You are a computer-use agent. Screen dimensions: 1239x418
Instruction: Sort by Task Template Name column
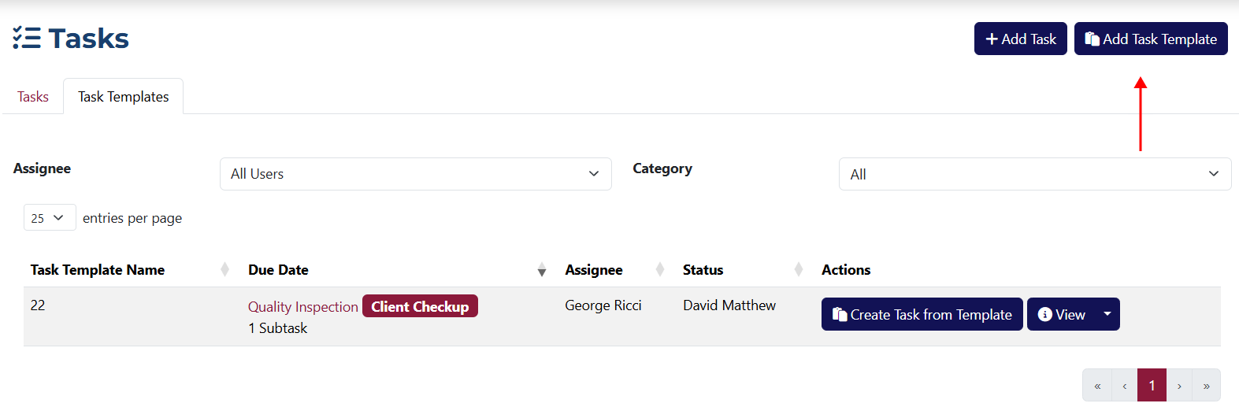tap(224, 270)
